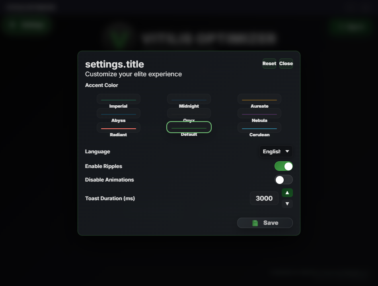Apply the Nebula accent color
This screenshot has height=286, width=378.
coord(259,114)
